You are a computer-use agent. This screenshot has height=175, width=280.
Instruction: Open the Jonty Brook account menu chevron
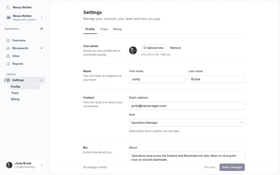[42, 165]
